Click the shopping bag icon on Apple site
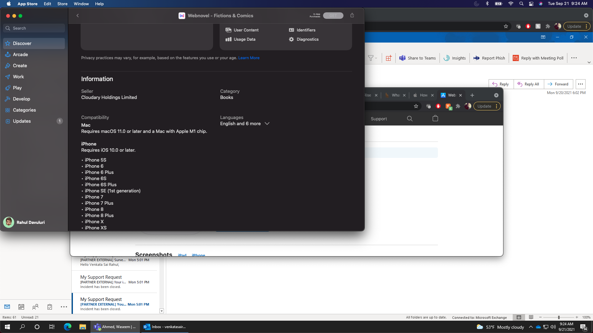The width and height of the screenshot is (593, 333). (x=435, y=118)
